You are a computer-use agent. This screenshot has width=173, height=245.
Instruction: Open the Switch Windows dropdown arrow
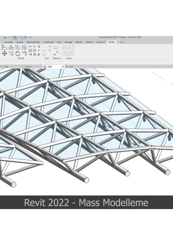tap(28, 38)
